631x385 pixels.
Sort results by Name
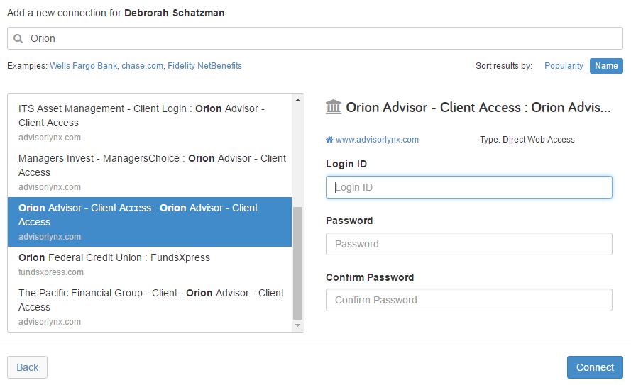click(606, 66)
